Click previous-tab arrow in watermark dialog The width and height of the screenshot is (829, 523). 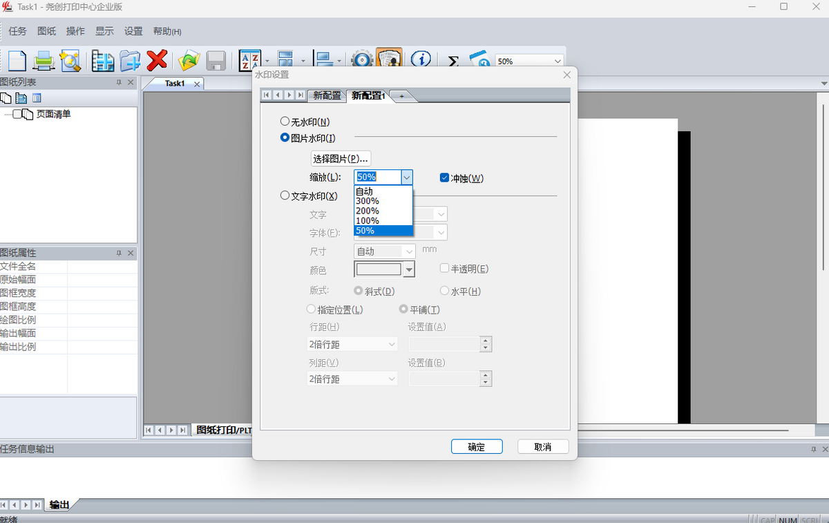pyautogui.click(x=278, y=95)
